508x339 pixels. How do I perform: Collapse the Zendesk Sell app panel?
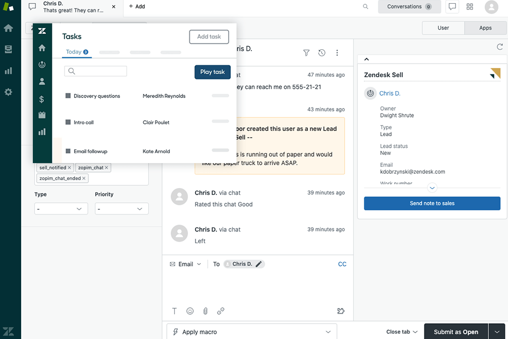[x=366, y=59]
